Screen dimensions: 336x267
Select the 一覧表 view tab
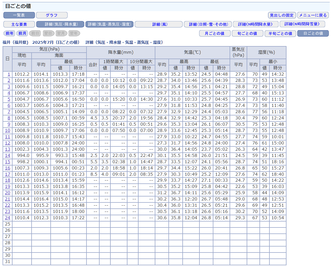[19, 15]
